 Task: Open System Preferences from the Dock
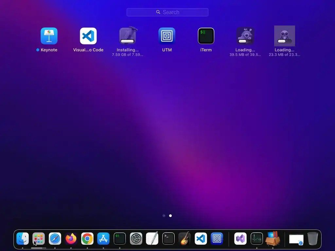[x=136, y=238]
